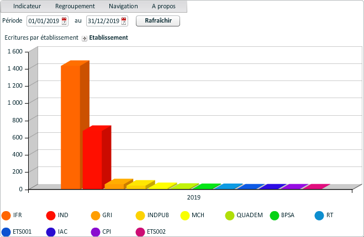Click the QUADEM legend color swatch

click(230, 216)
